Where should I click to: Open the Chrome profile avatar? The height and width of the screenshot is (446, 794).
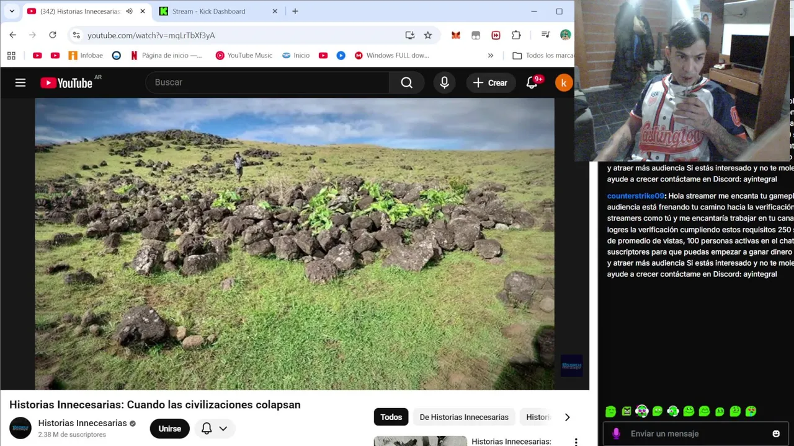565,35
